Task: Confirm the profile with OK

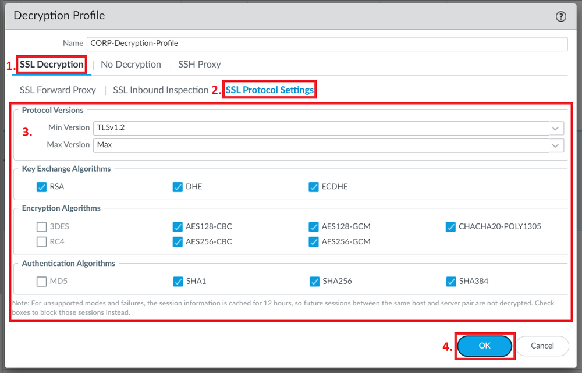Action: point(485,346)
